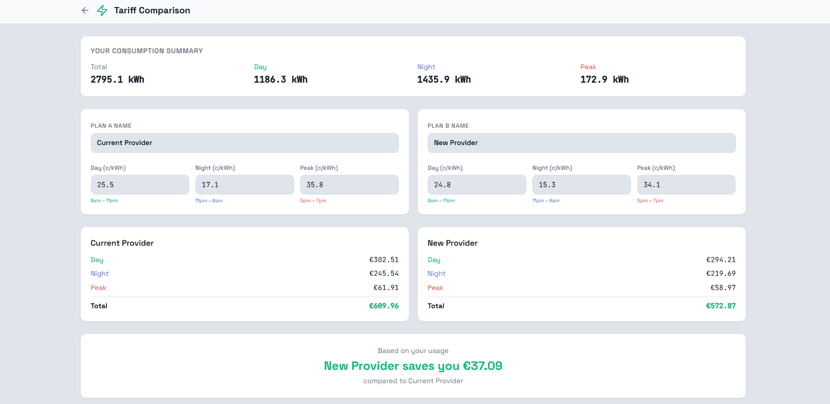
Task: Click Current Provider Night cost €245.54
Action: (x=384, y=274)
